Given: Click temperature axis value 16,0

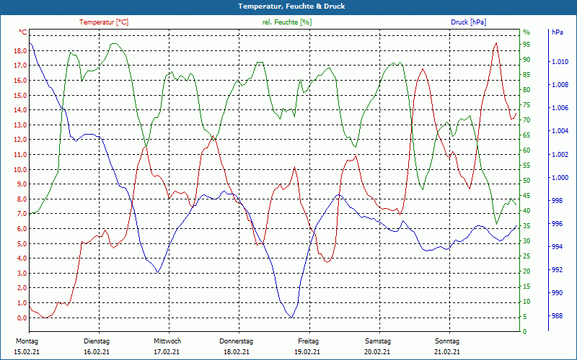Looking at the screenshot, I should coord(20,81).
